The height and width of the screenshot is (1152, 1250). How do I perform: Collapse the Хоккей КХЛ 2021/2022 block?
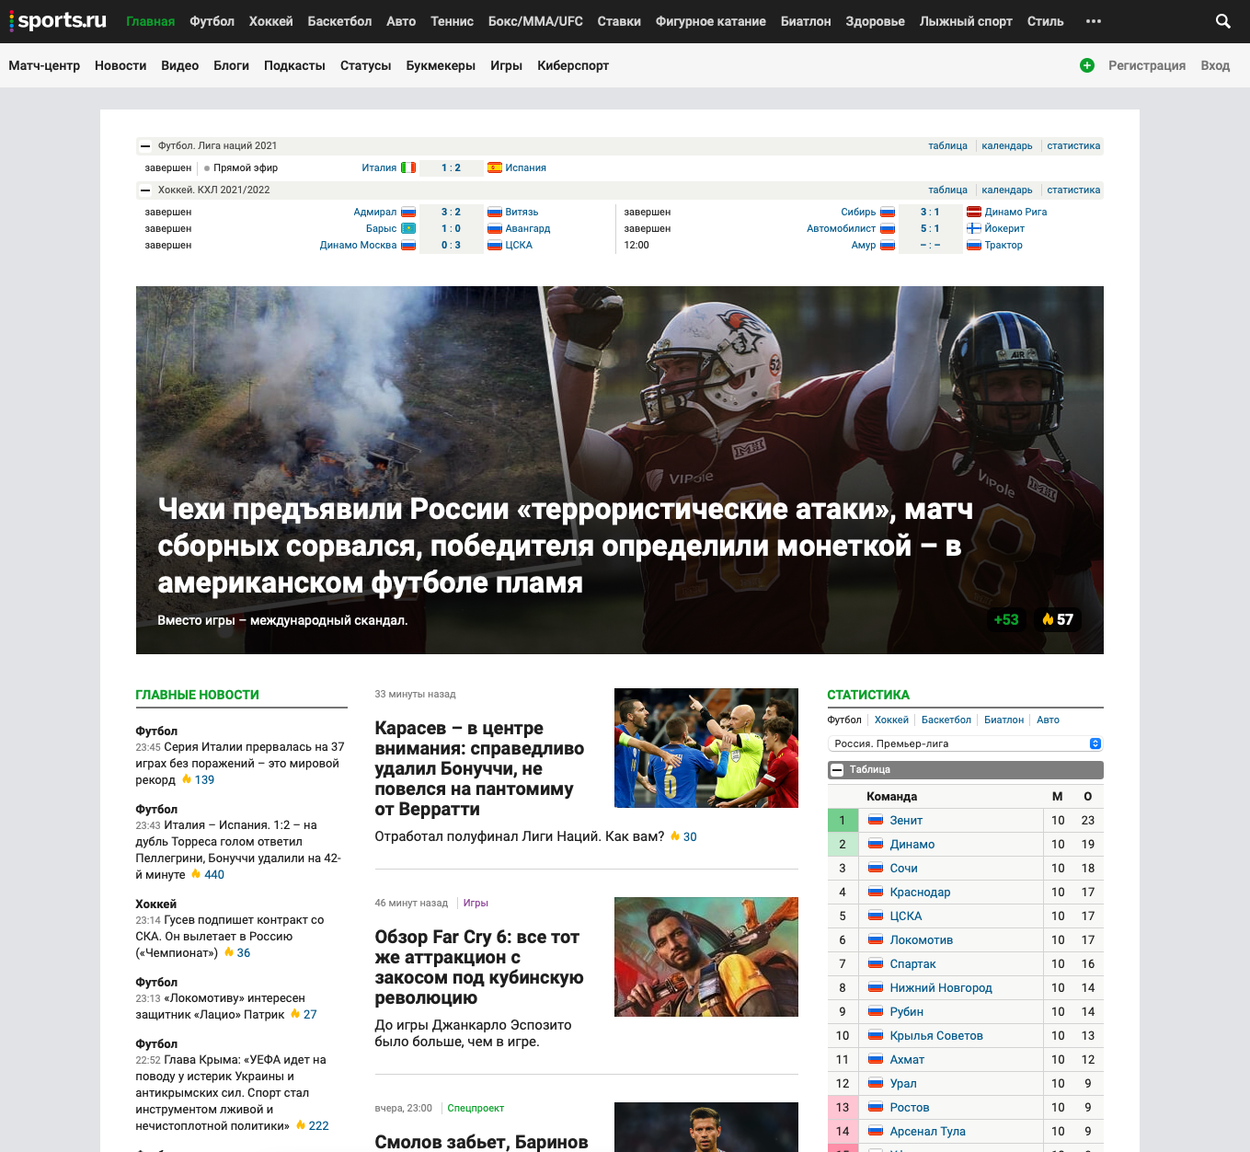(145, 190)
